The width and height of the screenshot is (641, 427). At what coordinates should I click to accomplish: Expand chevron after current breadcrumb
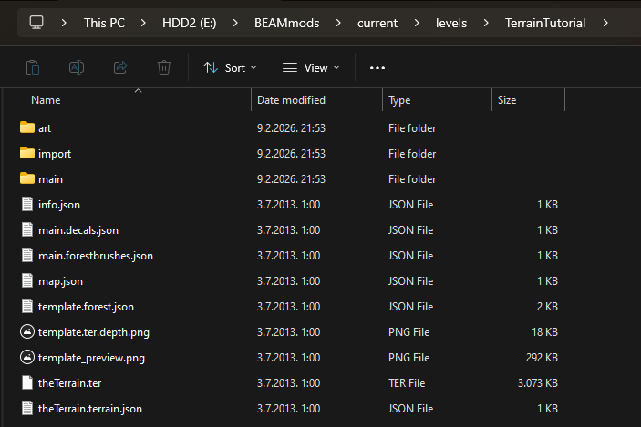click(x=417, y=23)
